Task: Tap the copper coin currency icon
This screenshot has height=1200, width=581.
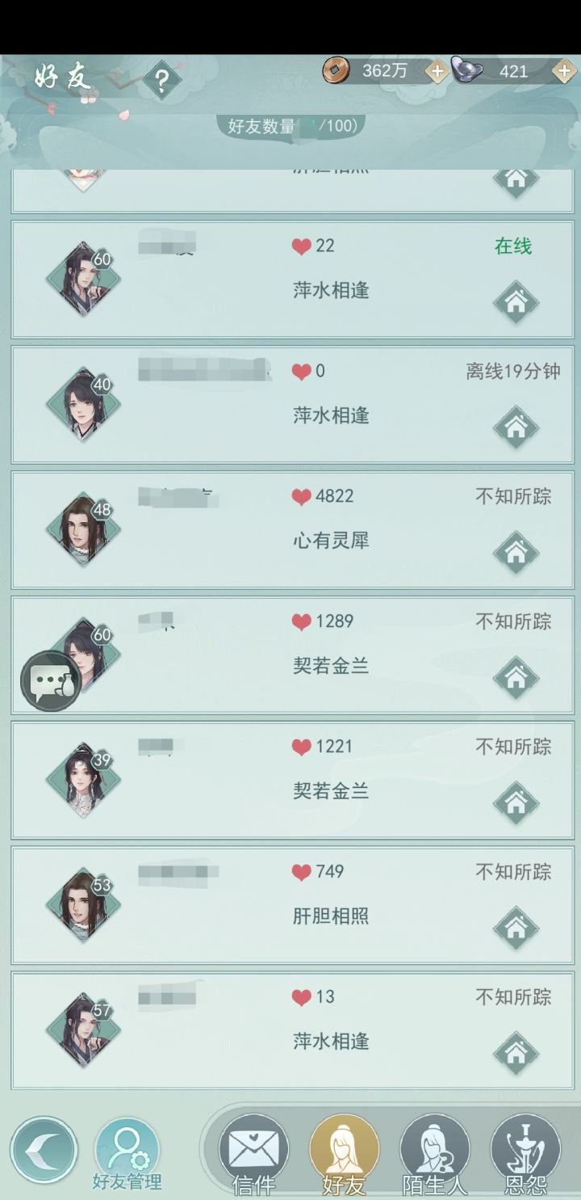Action: pyautogui.click(x=335, y=71)
